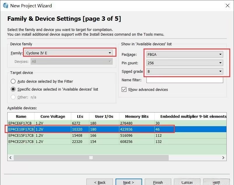Viewport: 234px width, 185px height.
Task: Click embedded multiplier value 112
Action: (158, 135)
